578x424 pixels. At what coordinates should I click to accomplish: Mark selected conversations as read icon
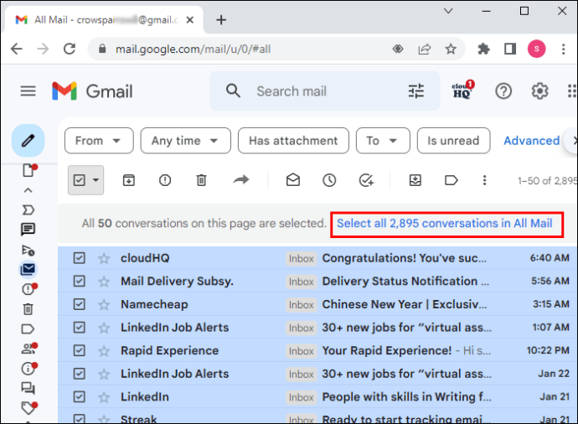tap(293, 180)
